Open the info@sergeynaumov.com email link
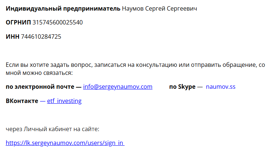275x149 pixels. (118, 87)
